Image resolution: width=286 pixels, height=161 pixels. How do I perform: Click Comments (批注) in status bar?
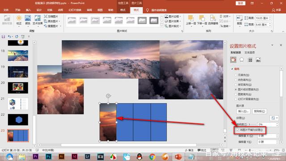(202, 150)
